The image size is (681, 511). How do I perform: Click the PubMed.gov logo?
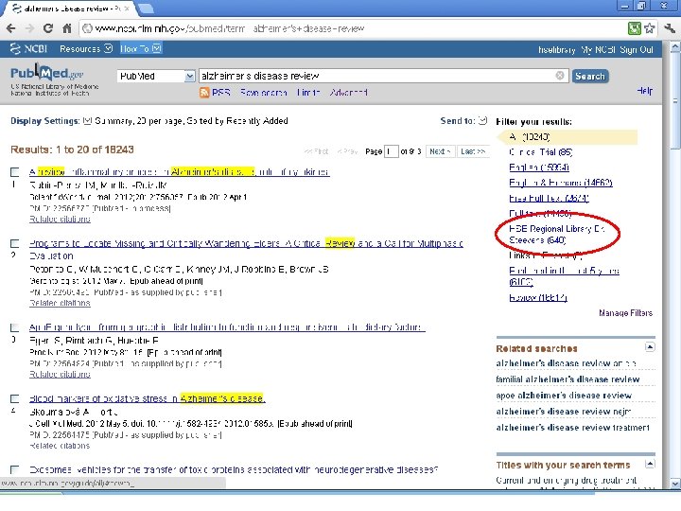point(46,73)
